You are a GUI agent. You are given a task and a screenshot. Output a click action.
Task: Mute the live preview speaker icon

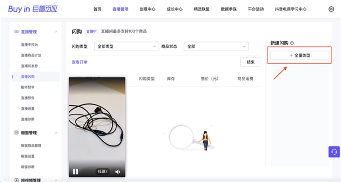118,172
